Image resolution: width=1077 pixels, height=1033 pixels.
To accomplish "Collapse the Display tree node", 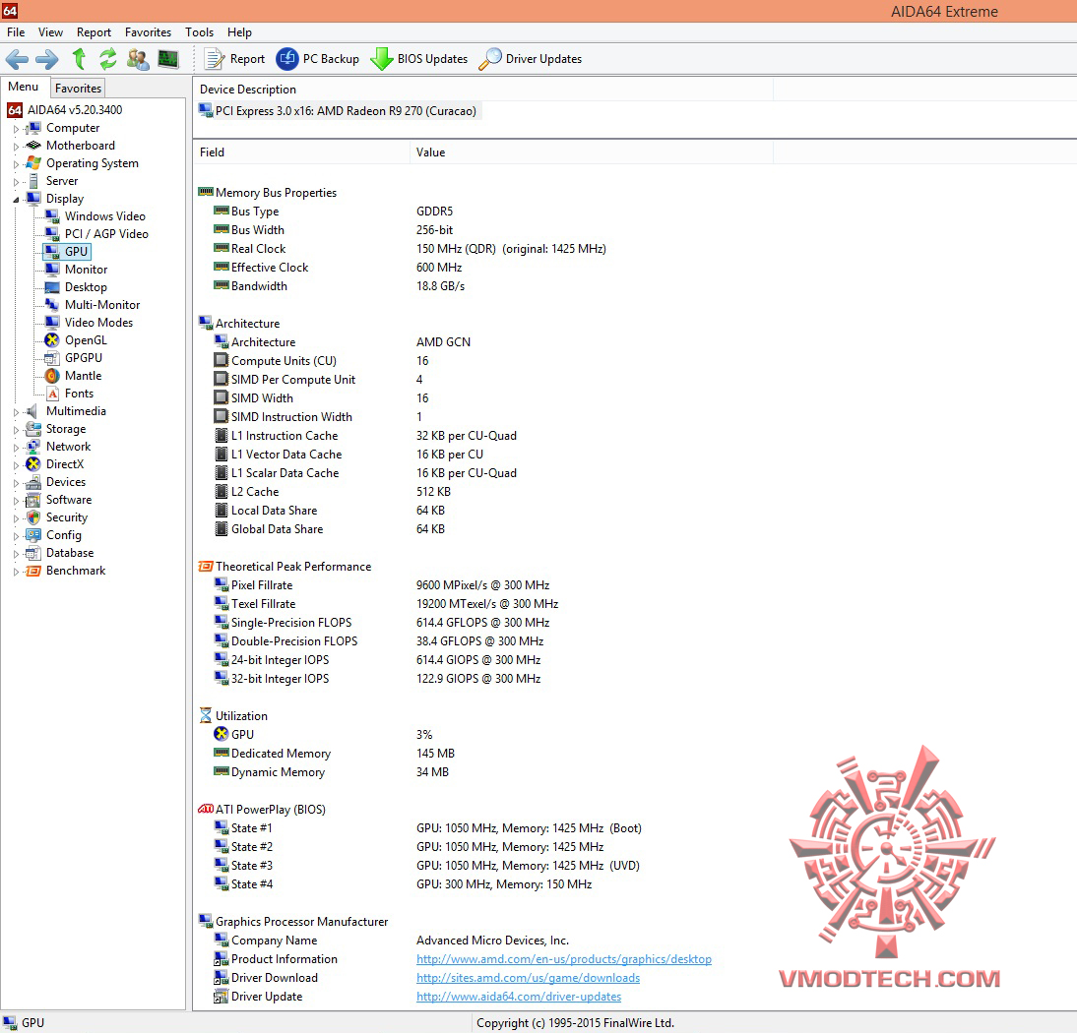I will [x=16, y=199].
